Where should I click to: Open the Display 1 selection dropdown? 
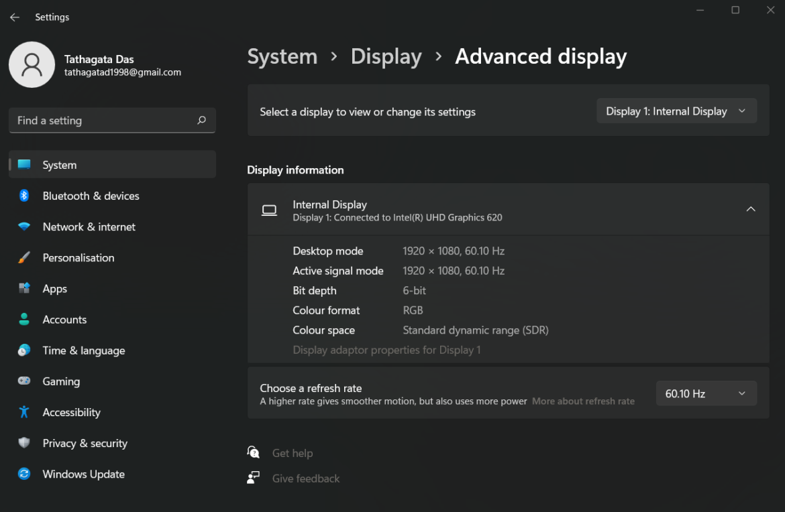tap(676, 111)
